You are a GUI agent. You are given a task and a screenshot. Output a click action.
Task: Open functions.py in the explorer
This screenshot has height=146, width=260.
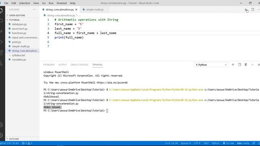point(19,33)
